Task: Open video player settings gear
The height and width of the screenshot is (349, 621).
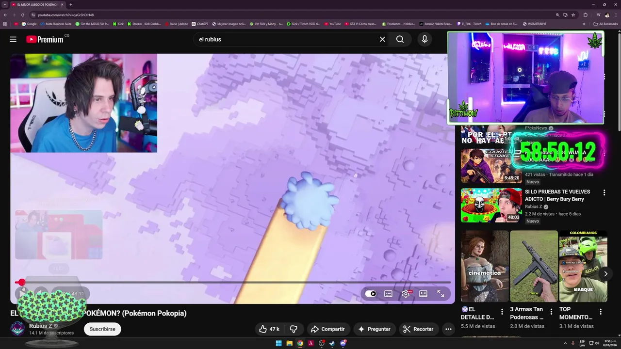Action: 406,294
